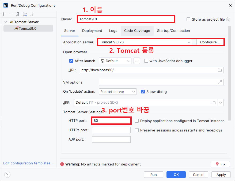The width and height of the screenshot is (235, 181).
Task: Enable with JavaScript debugger
Action: [146, 61]
